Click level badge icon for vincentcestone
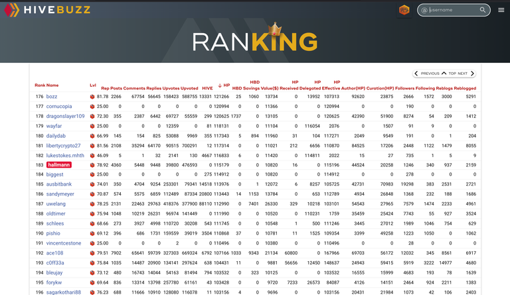The image size is (510, 295). pos(92,243)
